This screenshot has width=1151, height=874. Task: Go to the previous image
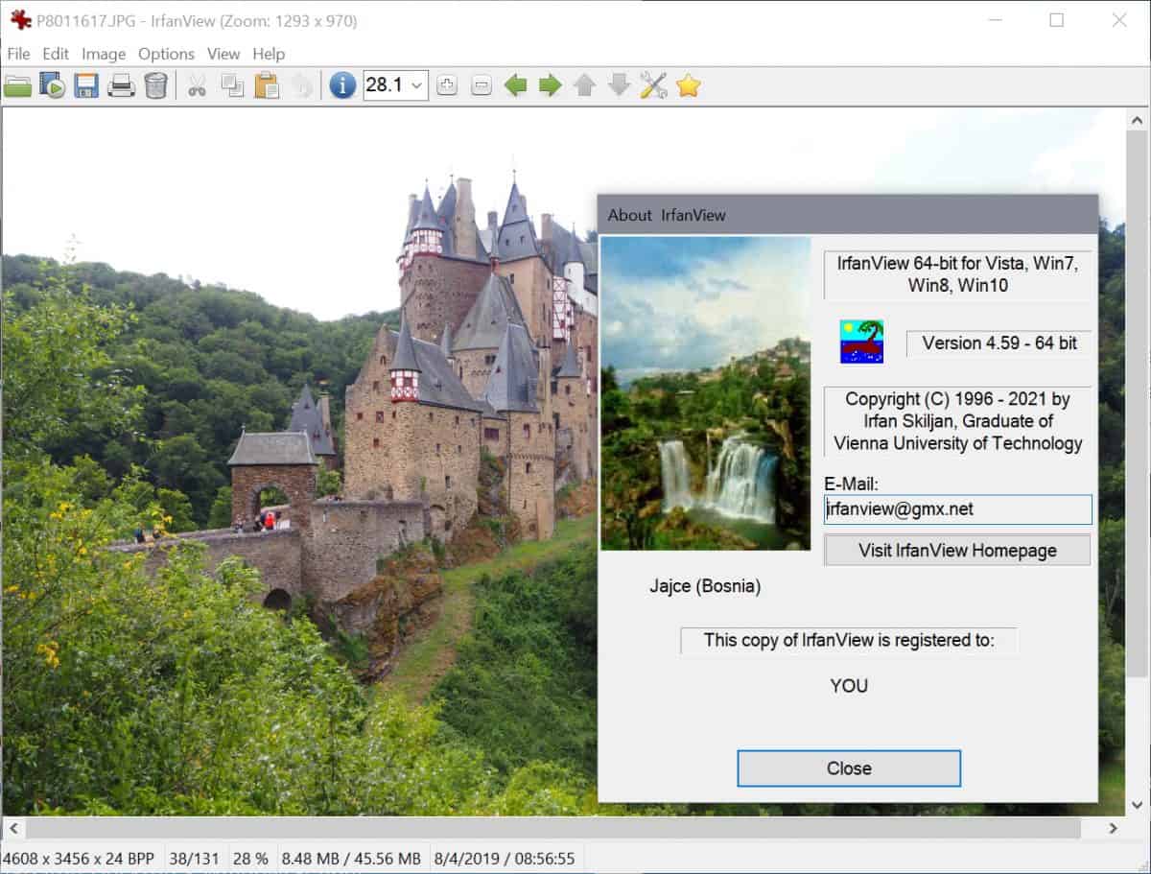(x=517, y=85)
